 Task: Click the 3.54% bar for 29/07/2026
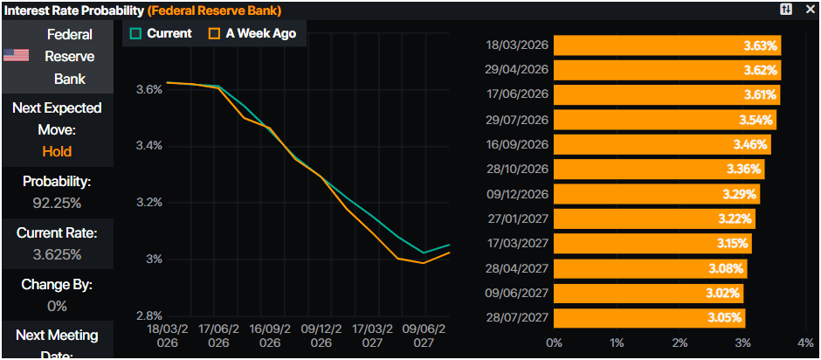665,120
